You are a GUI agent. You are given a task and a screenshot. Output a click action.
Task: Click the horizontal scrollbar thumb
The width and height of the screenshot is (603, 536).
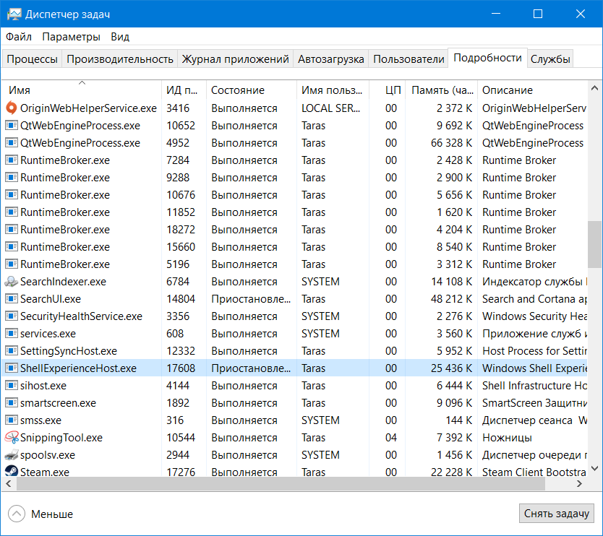[281, 484]
